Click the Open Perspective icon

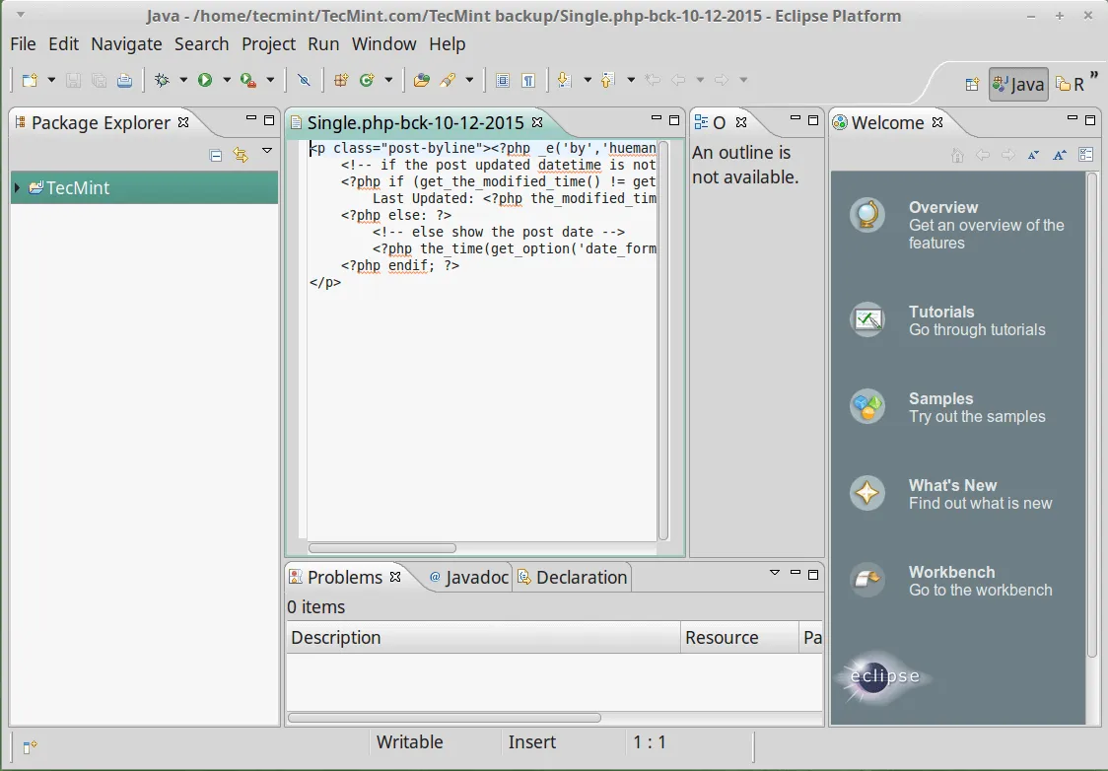tap(972, 84)
